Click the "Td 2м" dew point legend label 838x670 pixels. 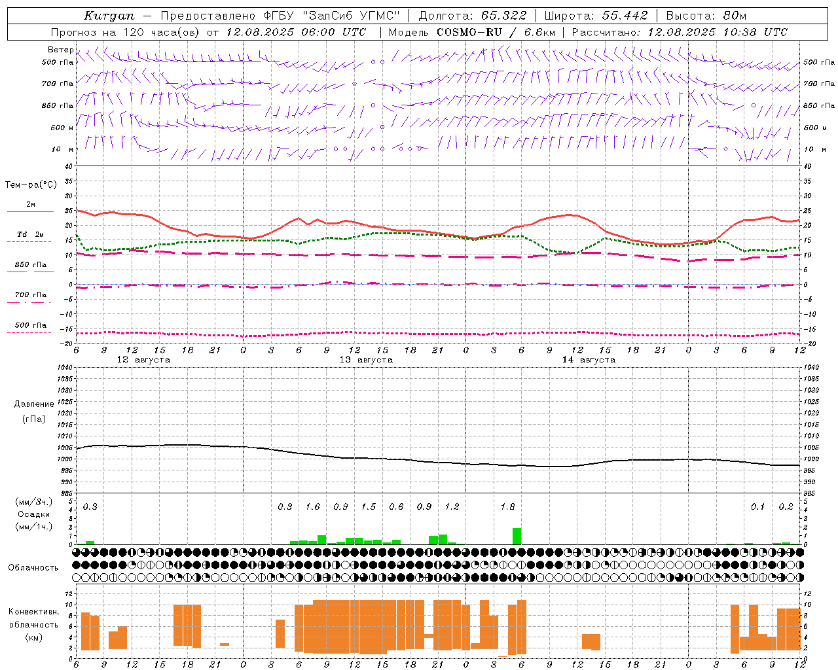[x=31, y=234]
